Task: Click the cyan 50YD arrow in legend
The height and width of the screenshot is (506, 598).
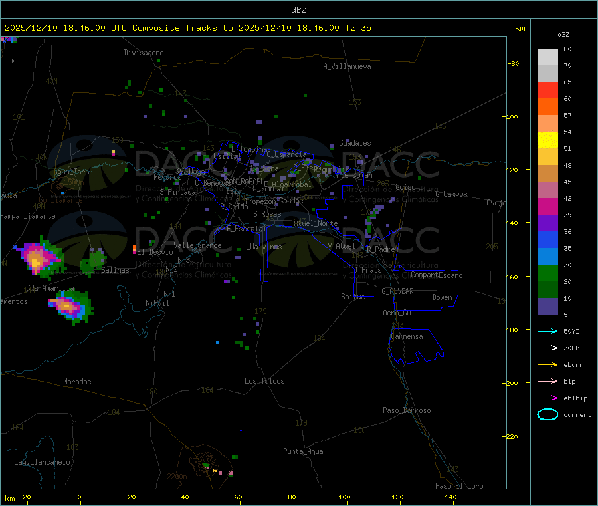Action: [548, 331]
